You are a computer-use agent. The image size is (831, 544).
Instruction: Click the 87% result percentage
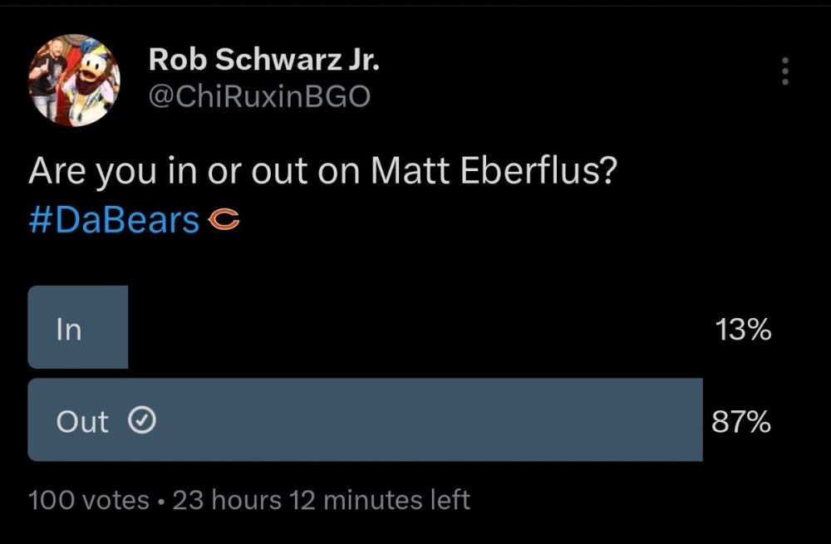(x=741, y=423)
